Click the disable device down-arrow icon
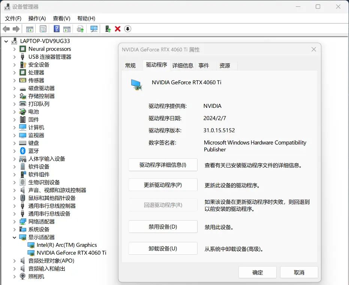Image resolution: width=349 pixels, height=285 pixels. (x=127, y=29)
